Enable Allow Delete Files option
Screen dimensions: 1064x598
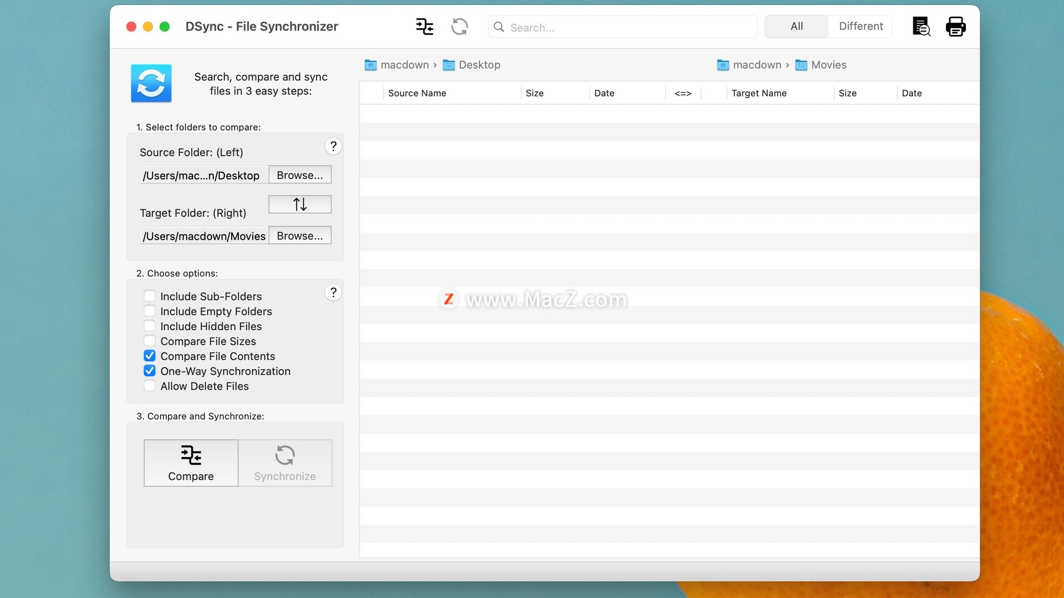click(x=150, y=386)
